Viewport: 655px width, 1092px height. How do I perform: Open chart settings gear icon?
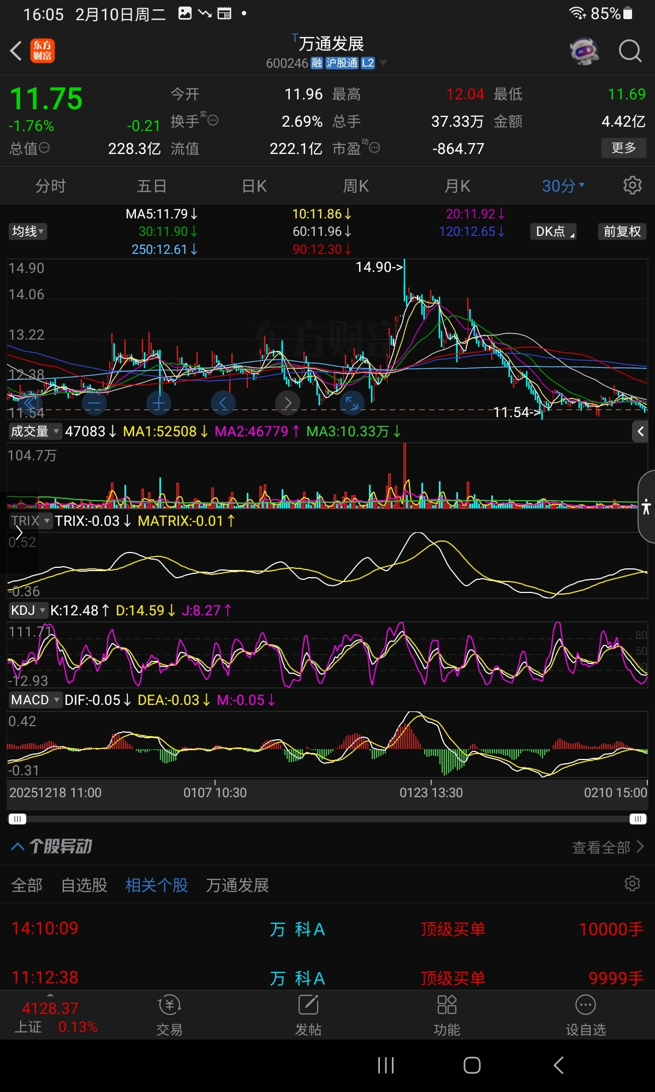click(x=632, y=186)
